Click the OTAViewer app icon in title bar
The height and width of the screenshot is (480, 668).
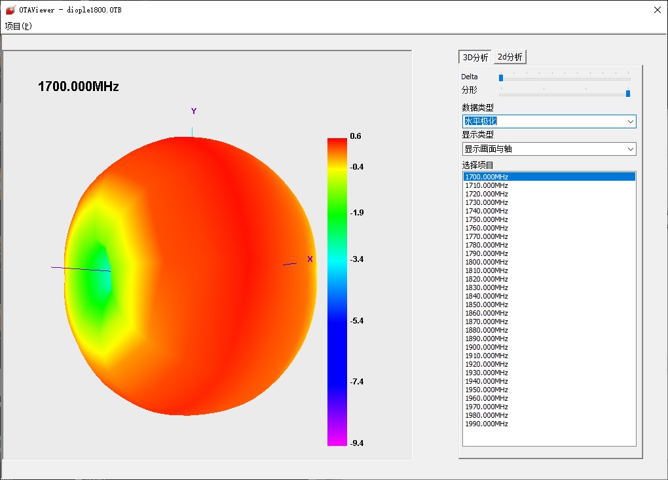pyautogui.click(x=10, y=10)
